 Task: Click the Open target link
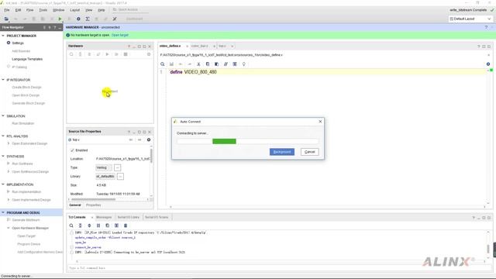[x=120, y=35]
